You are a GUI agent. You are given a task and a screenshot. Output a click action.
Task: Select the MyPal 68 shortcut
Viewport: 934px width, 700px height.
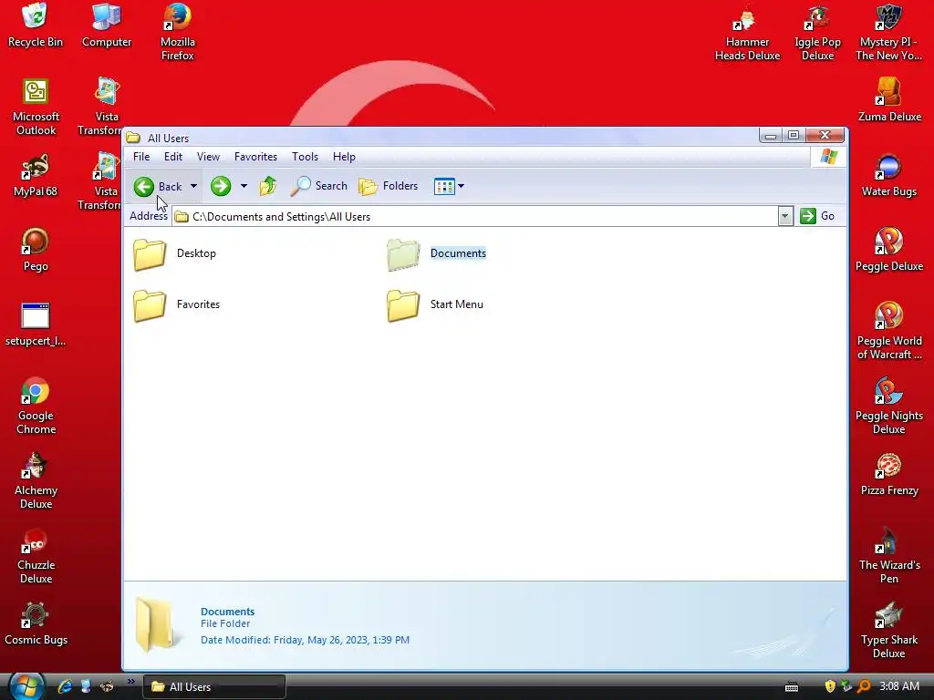tap(36, 175)
